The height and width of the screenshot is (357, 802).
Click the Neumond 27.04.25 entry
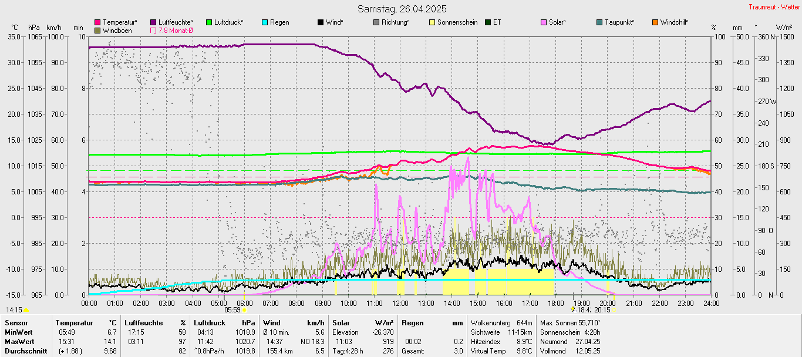[570, 342]
